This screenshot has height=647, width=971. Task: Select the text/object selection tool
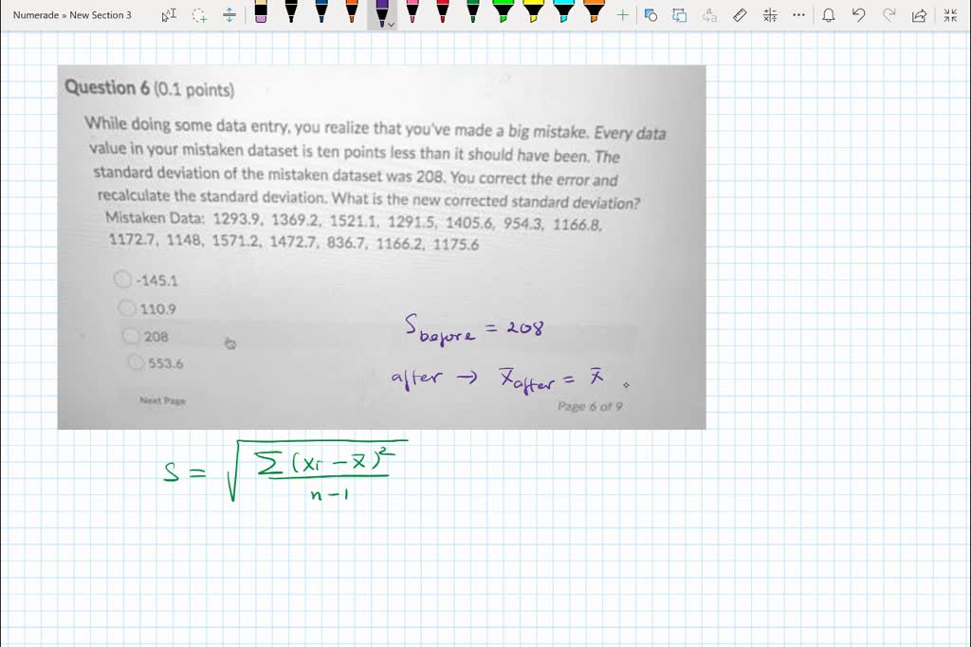coord(169,15)
